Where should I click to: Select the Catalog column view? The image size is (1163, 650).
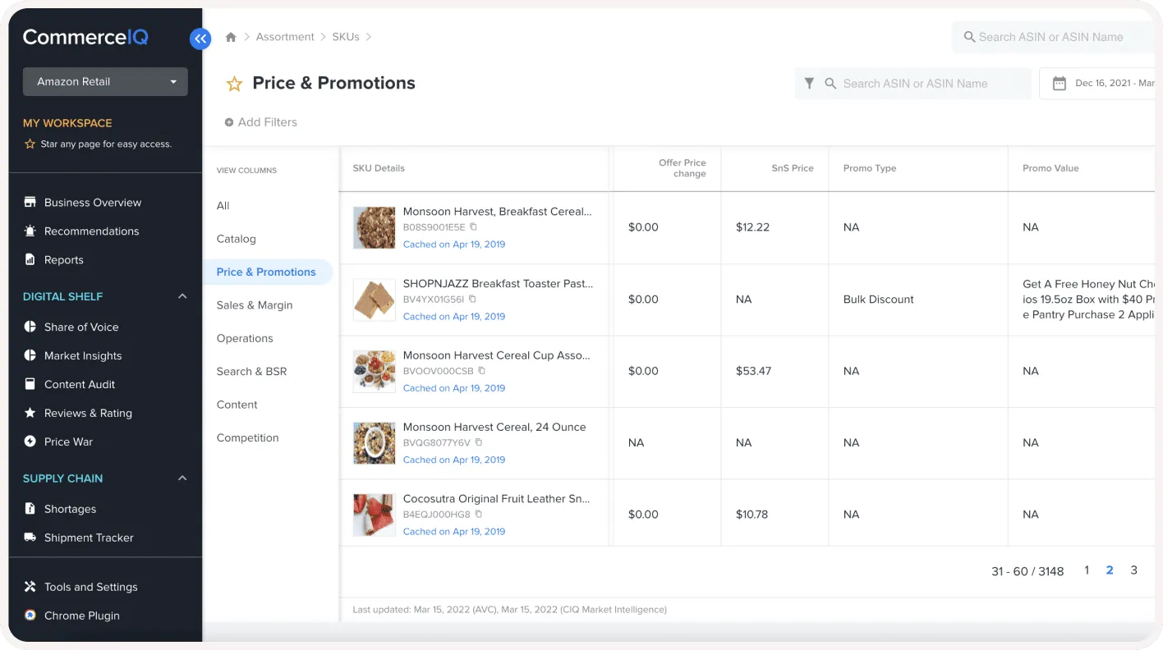tap(236, 239)
